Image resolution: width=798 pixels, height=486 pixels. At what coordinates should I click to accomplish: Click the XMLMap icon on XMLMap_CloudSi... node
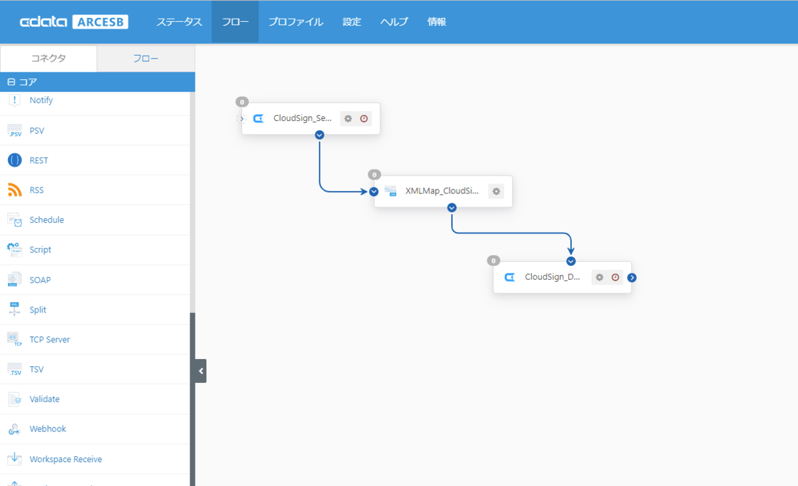pos(390,191)
